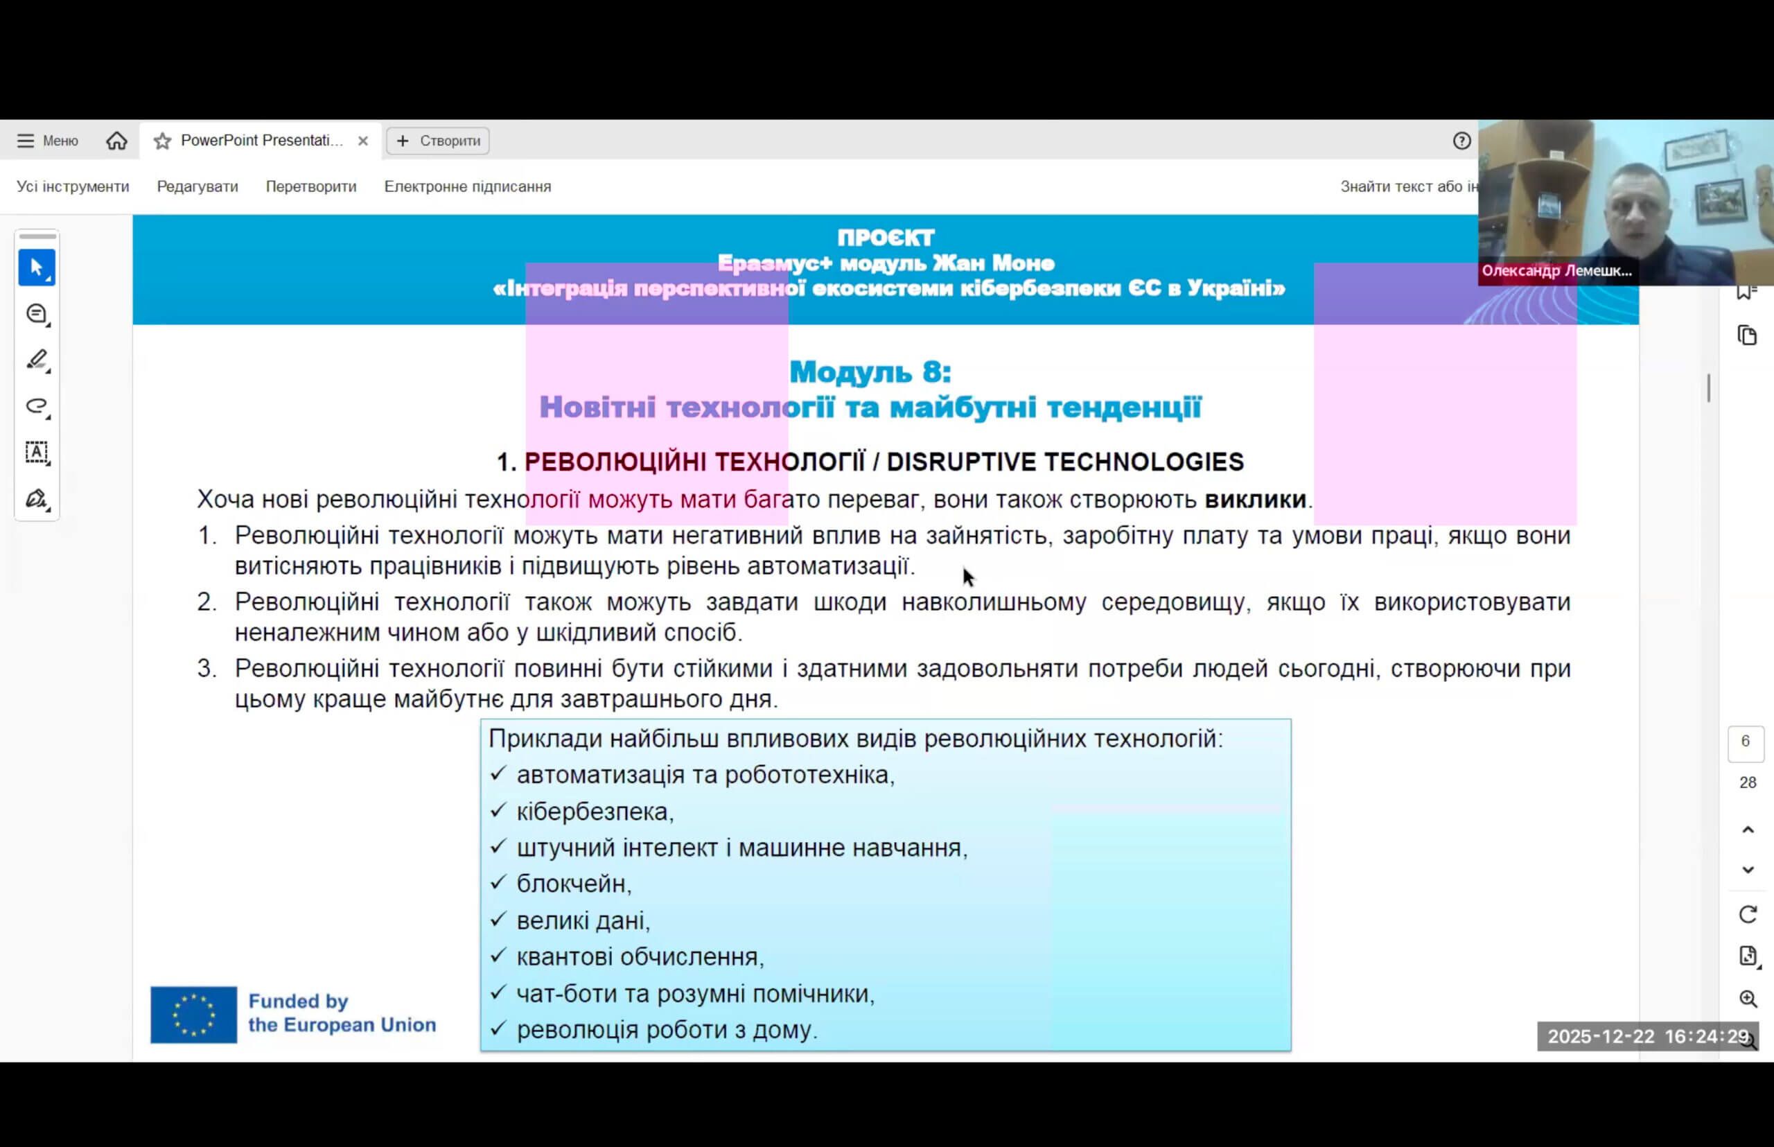The height and width of the screenshot is (1147, 1774).
Task: Click the rotate page icon
Action: click(1747, 914)
